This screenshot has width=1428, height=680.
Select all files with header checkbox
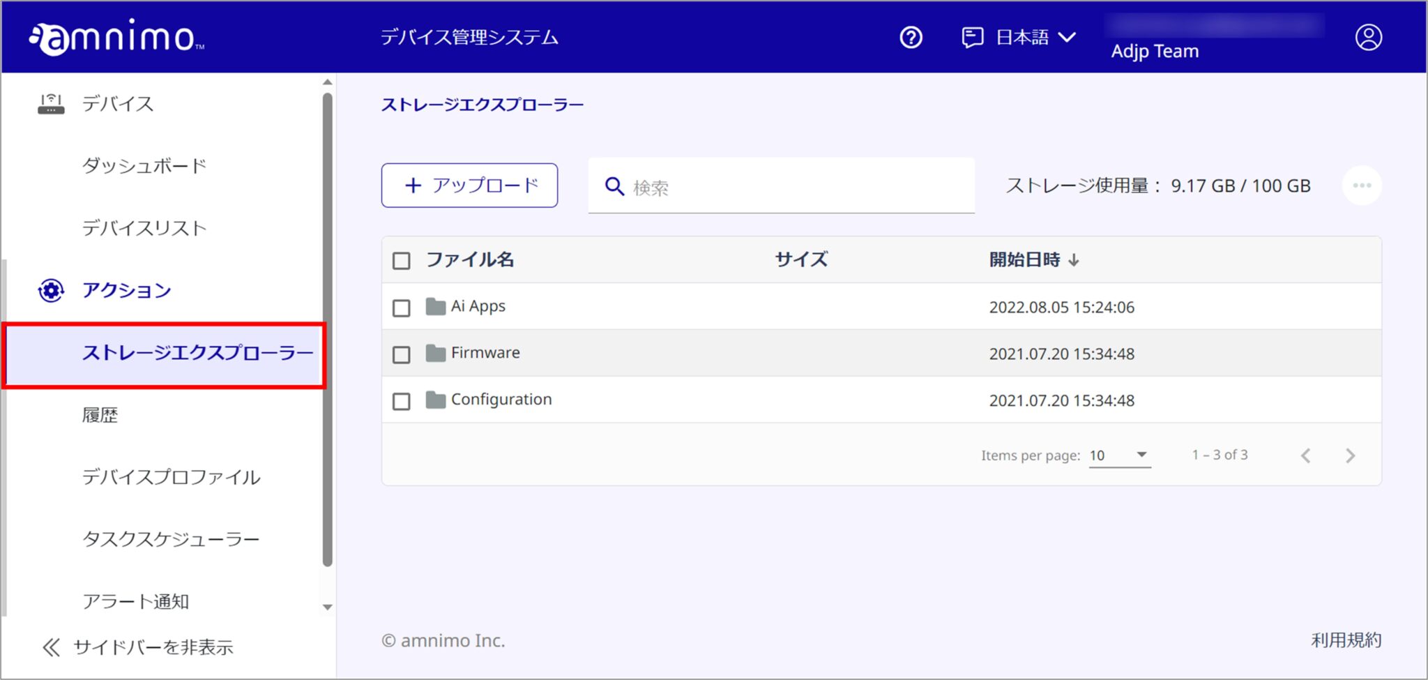pyautogui.click(x=401, y=259)
